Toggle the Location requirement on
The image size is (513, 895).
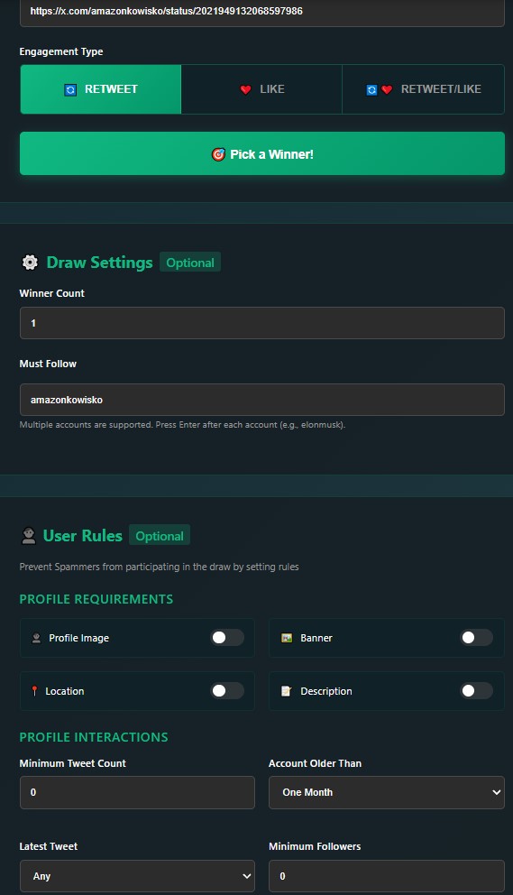pos(227,691)
